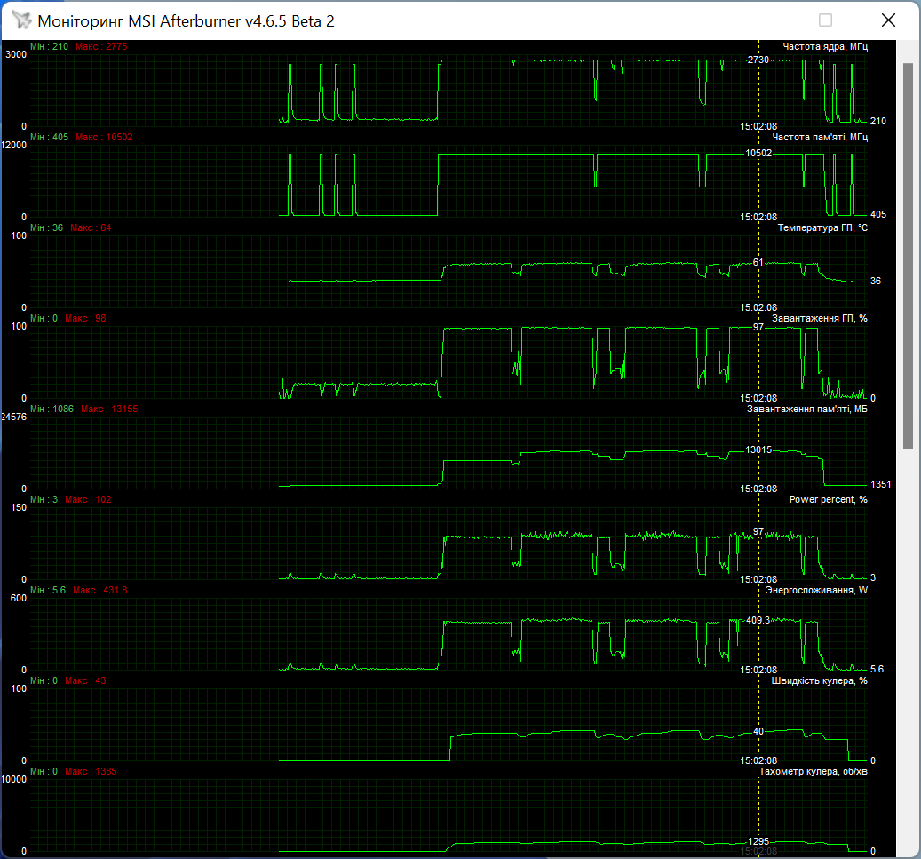921x859 pixels.
Task: Click the 'Энергоспоживання, W' graph title
Action: click(816, 589)
